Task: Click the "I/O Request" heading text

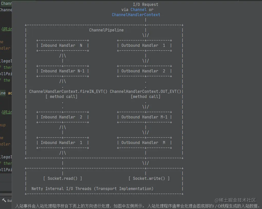Action: click(145, 5)
